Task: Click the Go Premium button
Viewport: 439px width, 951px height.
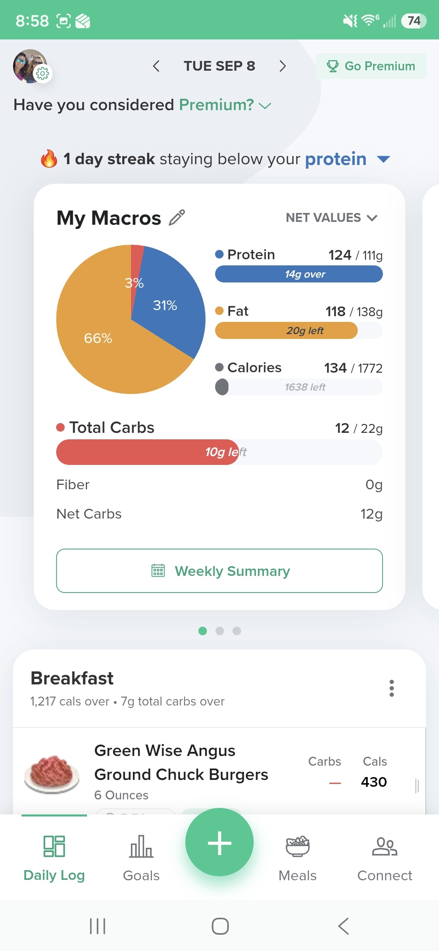Action: pos(371,66)
